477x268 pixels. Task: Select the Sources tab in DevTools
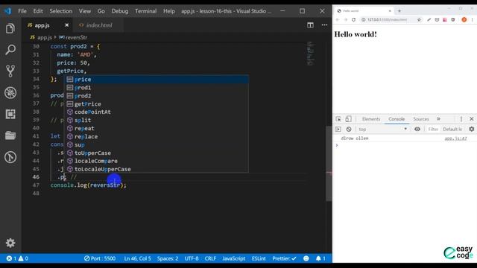coord(421,119)
